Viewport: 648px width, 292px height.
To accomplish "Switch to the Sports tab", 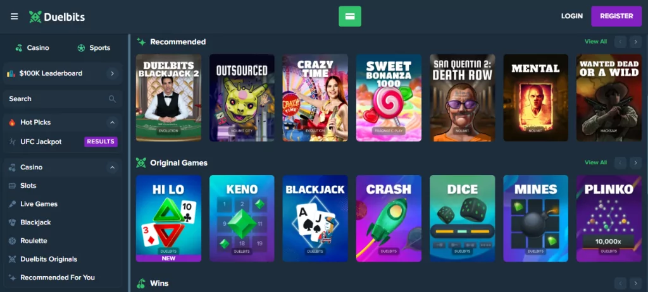I will tap(94, 48).
